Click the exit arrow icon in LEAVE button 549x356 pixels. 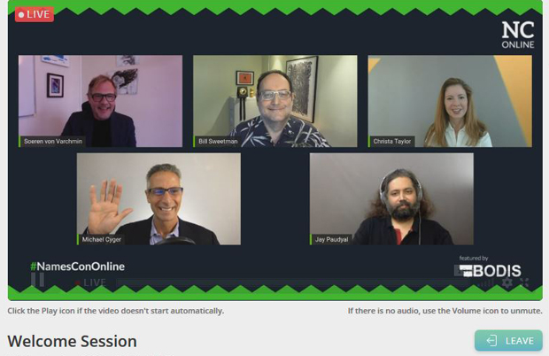tap(491, 341)
